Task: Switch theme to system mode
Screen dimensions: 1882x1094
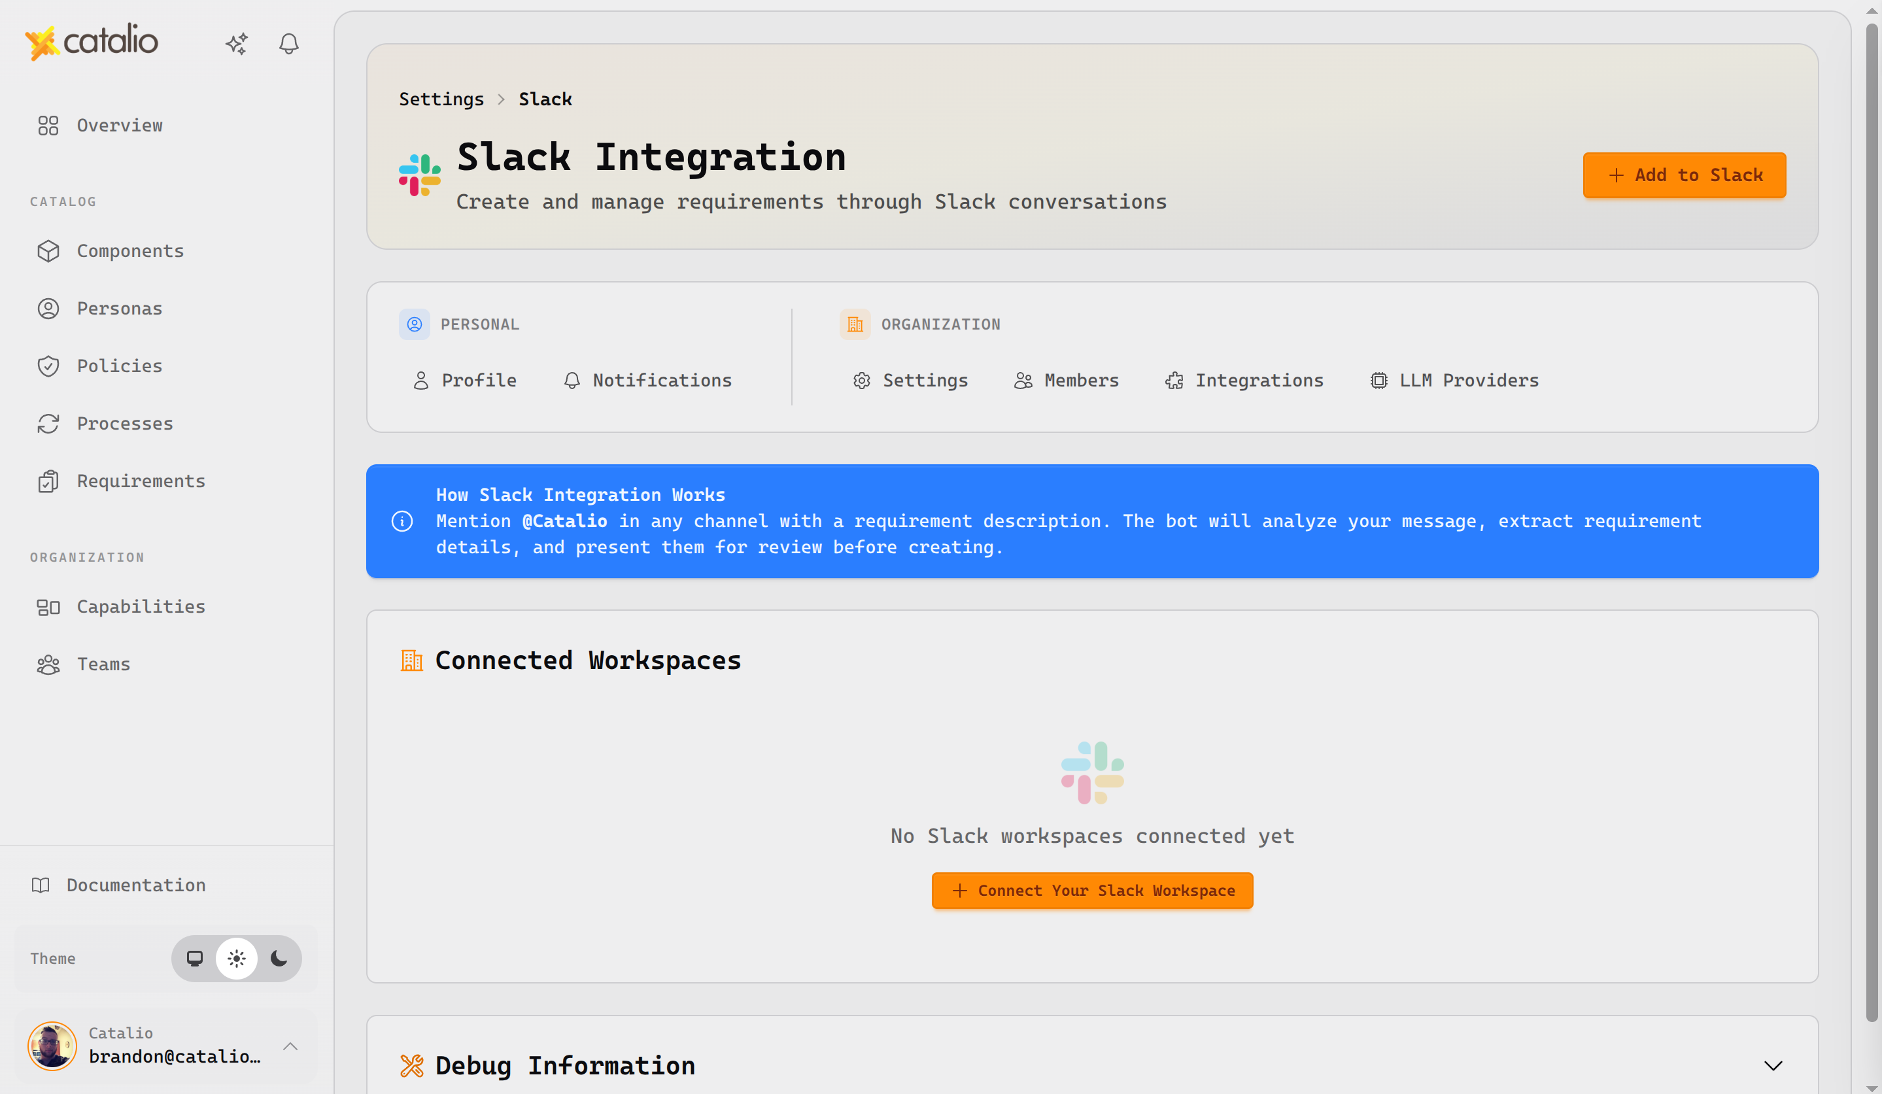Action: 195,958
